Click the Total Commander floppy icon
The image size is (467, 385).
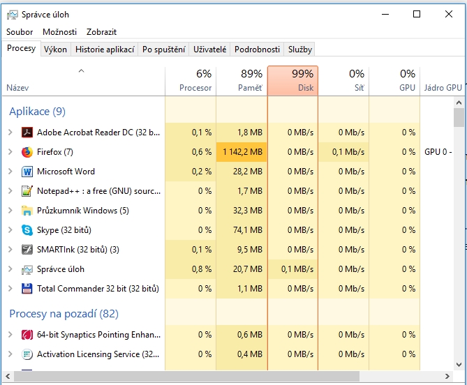(x=27, y=289)
